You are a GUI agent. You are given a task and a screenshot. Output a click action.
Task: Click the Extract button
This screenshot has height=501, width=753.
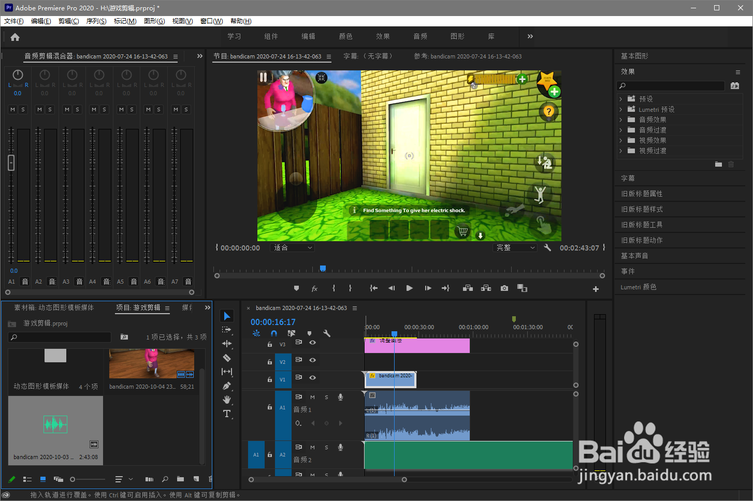[486, 288]
